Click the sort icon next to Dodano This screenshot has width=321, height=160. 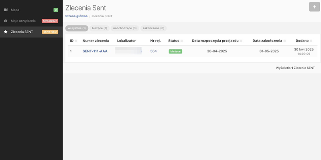pyautogui.click(x=311, y=41)
